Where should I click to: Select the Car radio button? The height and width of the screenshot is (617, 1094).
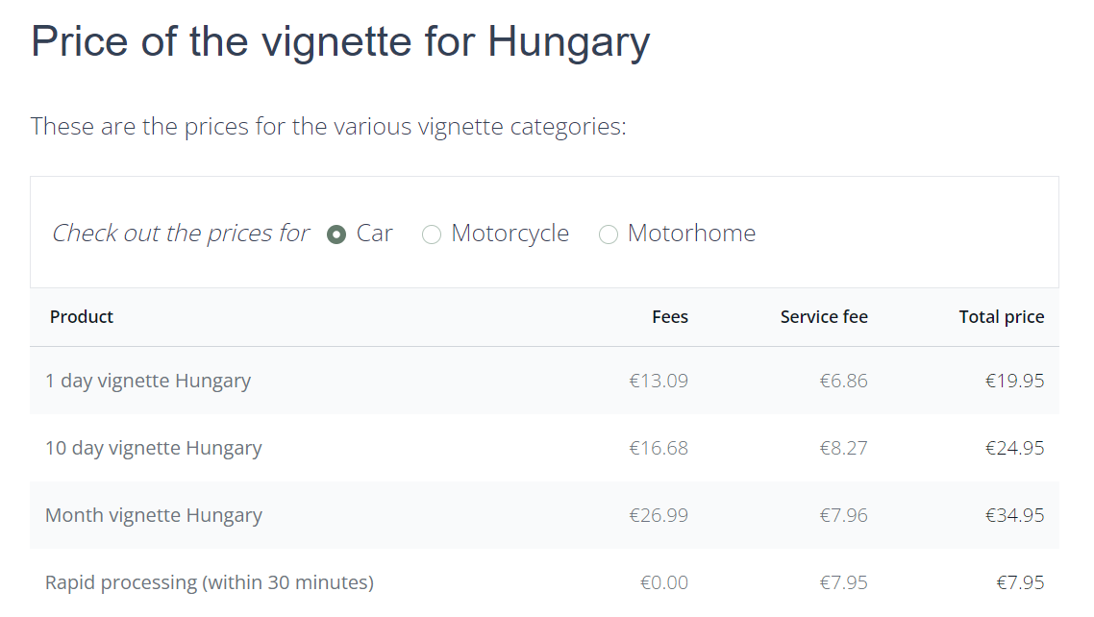(x=336, y=234)
